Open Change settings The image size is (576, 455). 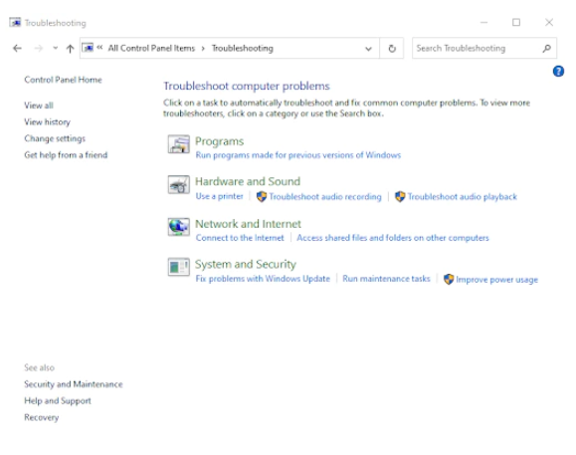(55, 138)
